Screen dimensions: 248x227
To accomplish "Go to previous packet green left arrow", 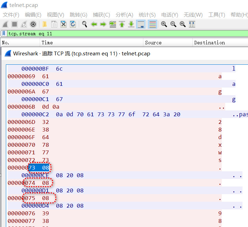I will click(x=94, y=24).
